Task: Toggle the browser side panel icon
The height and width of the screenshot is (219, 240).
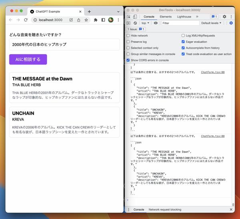Action: [103, 20]
